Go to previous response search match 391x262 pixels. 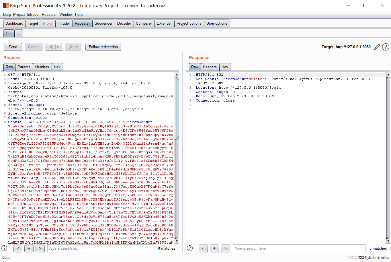tap(203, 249)
